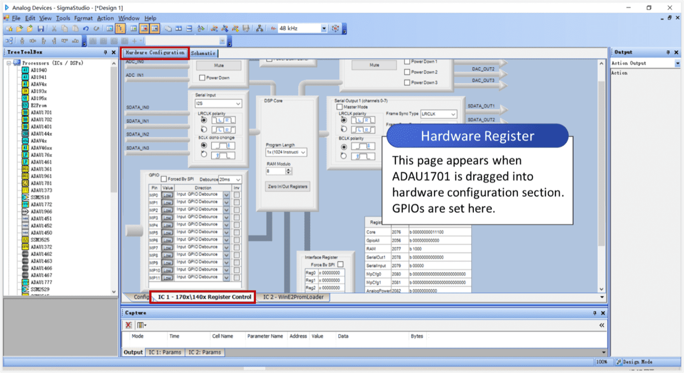Viewport: 684px width, 373px height.
Task: Click the hierarchy board icon in toolbar
Action: pyautogui.click(x=259, y=29)
